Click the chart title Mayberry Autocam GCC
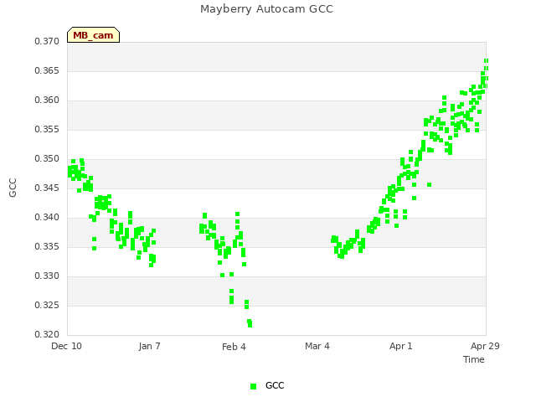The image size is (536, 402). (266, 9)
